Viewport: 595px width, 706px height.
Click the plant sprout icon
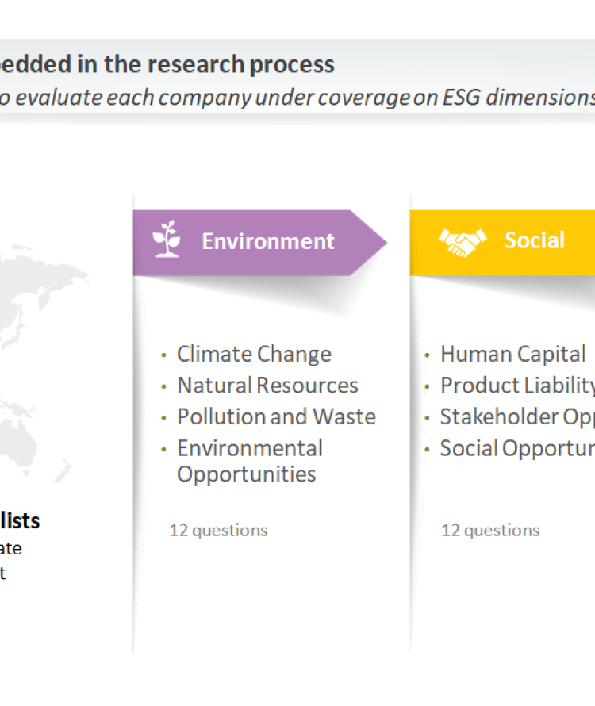click(x=167, y=240)
